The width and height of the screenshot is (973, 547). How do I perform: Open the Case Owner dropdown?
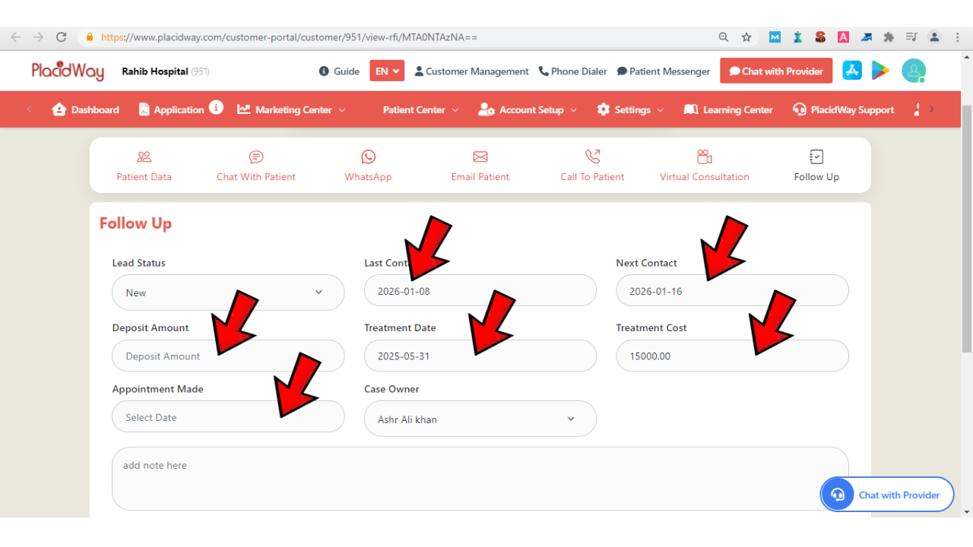click(x=480, y=419)
